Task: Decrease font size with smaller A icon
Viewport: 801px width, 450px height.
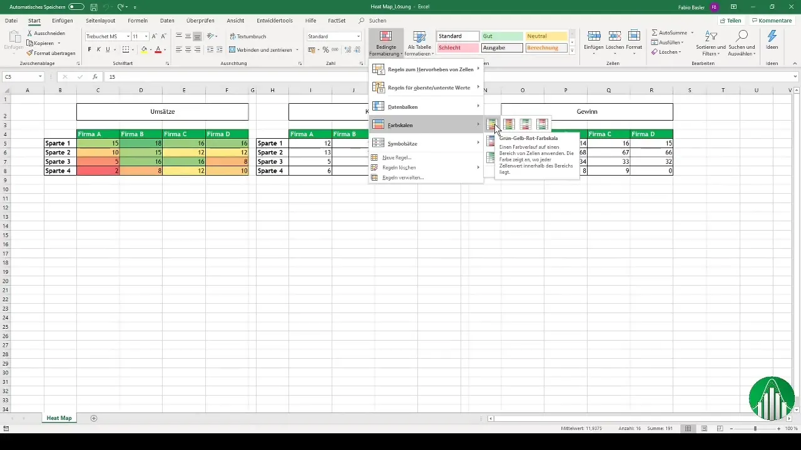Action: click(x=164, y=36)
